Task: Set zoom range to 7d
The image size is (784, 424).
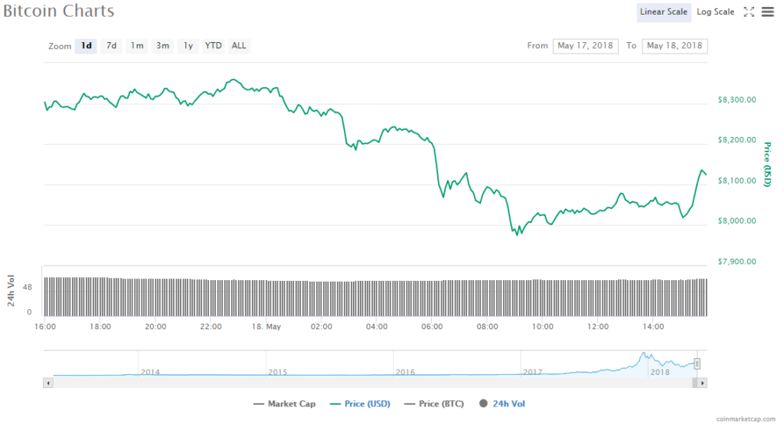Action: point(112,46)
